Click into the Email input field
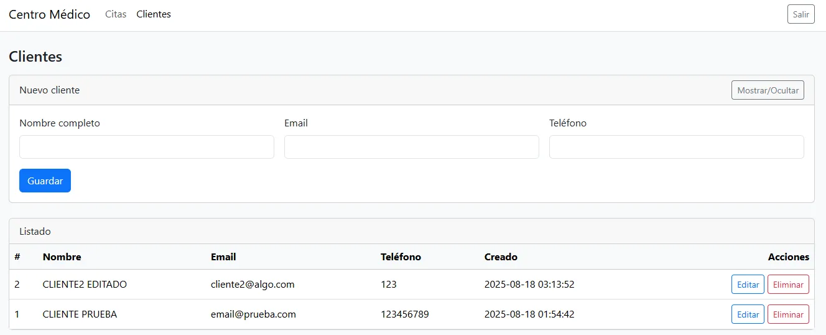The width and height of the screenshot is (826, 335). click(411, 147)
